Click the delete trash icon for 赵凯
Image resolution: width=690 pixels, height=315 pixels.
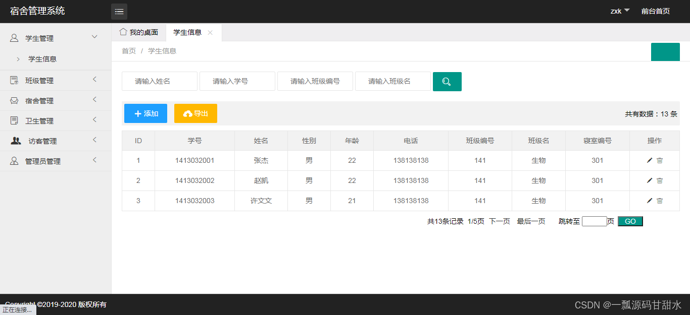[660, 180]
